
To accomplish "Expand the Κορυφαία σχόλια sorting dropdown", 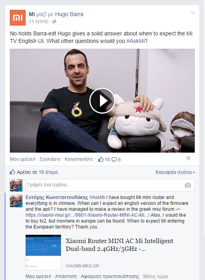I will pos(175,172).
